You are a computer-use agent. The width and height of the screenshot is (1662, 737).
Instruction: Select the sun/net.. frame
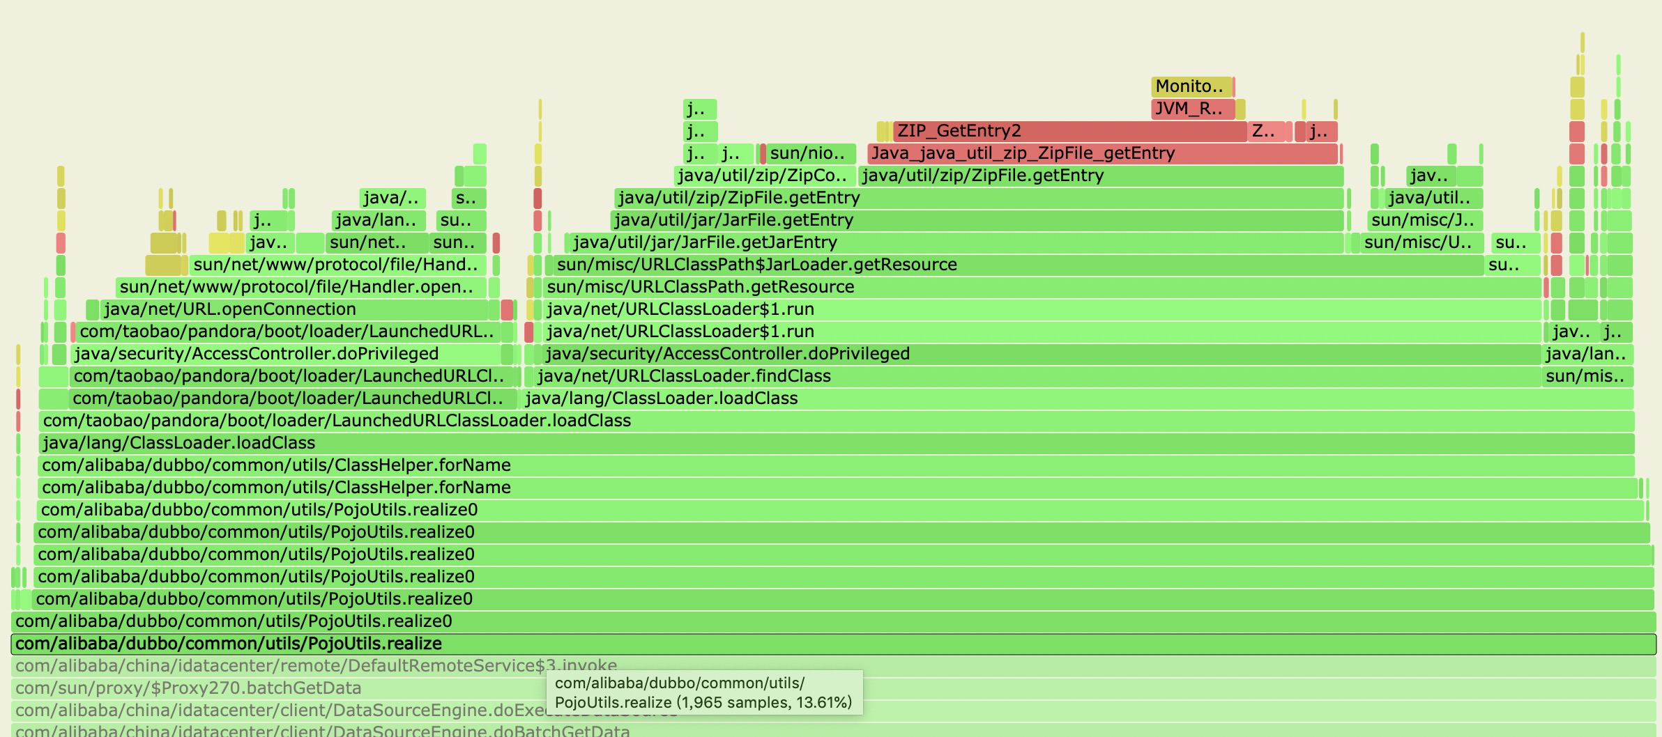tap(377, 242)
